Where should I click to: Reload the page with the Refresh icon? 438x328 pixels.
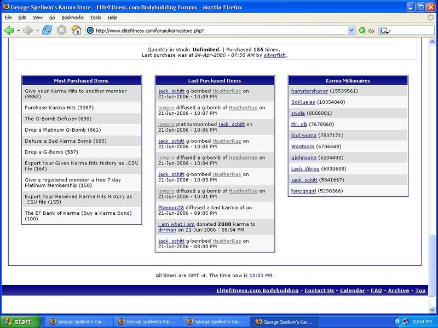[47, 31]
